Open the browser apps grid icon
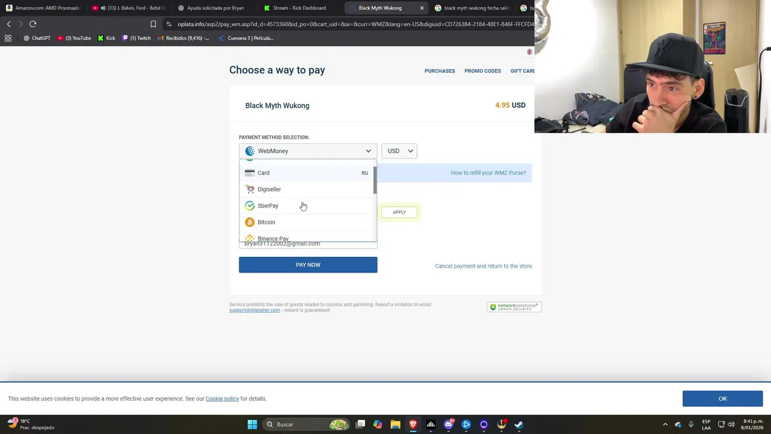 (8, 38)
